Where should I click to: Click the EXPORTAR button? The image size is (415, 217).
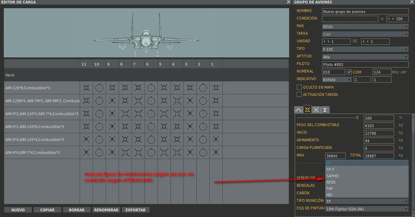[x=136, y=210]
